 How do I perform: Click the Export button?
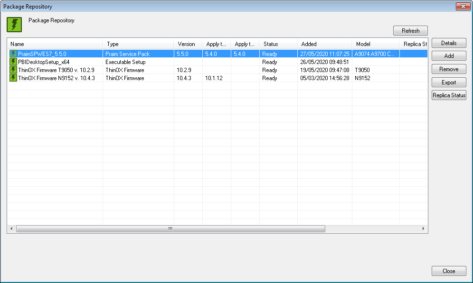coord(449,82)
